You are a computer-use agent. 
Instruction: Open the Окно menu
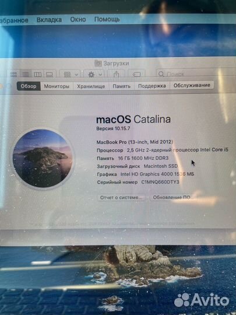coord(78,19)
